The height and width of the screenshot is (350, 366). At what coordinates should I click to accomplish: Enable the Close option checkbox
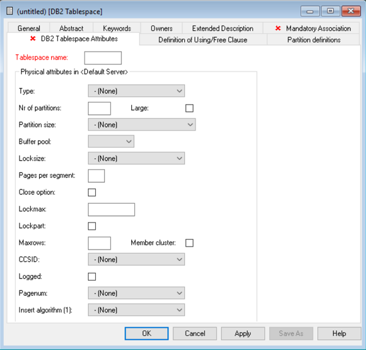(x=92, y=192)
